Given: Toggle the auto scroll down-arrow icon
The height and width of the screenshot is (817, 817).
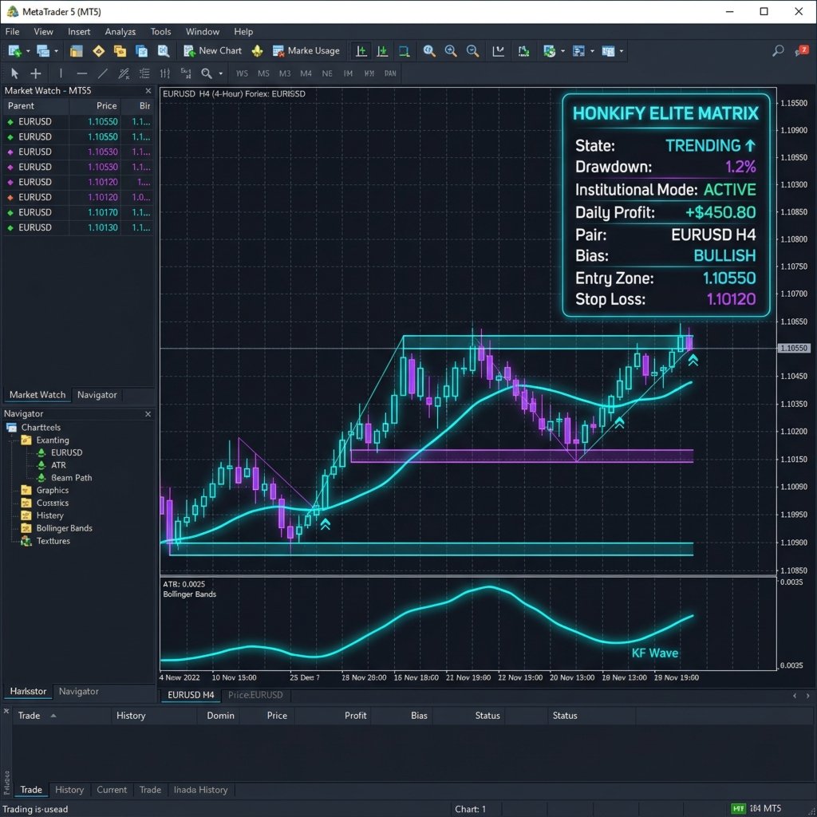Looking at the screenshot, I should [382, 51].
